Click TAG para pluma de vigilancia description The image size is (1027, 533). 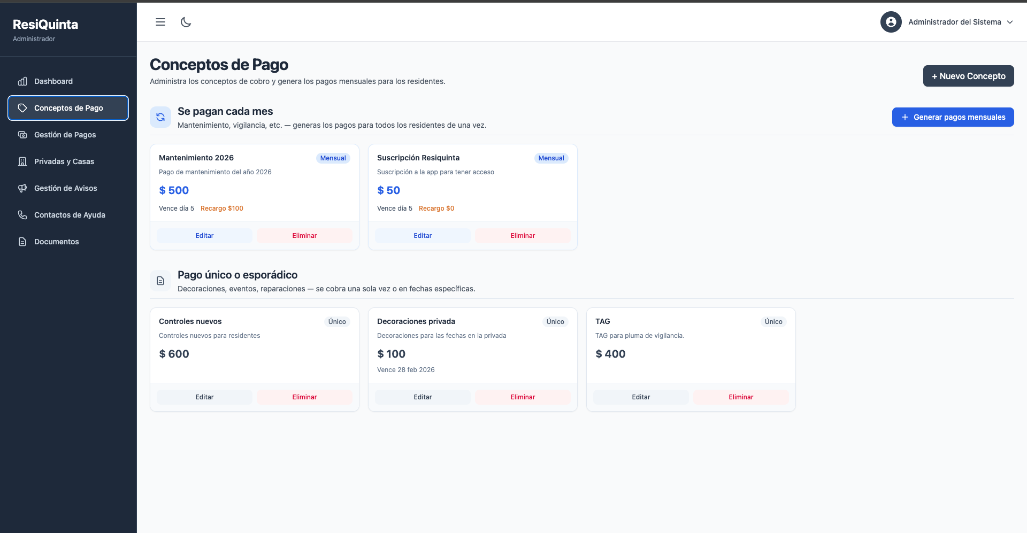tap(640, 336)
